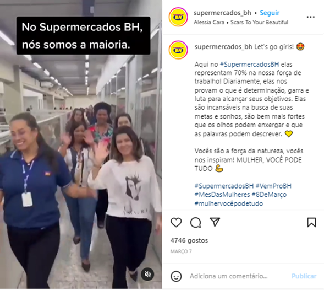Open the #8DeMarço hashtag
The image size is (324, 290).
269,195
